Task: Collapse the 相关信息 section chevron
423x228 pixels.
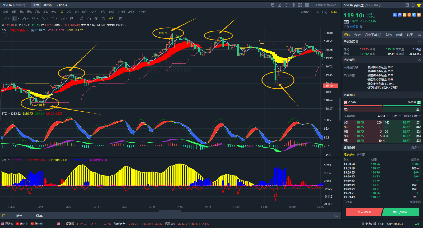Action: (x=419, y=60)
